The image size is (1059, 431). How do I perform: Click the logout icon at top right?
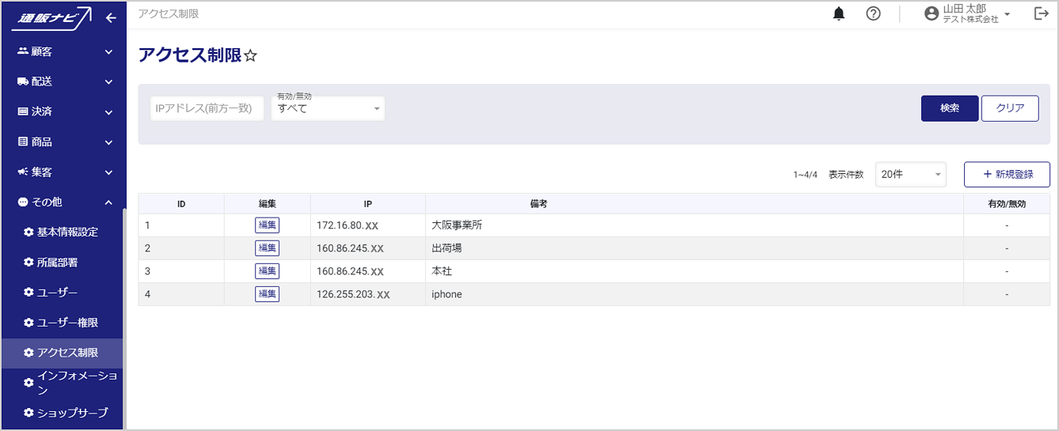point(1041,14)
